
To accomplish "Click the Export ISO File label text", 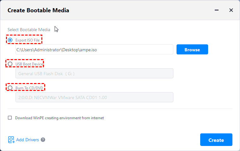I will (27, 40).
